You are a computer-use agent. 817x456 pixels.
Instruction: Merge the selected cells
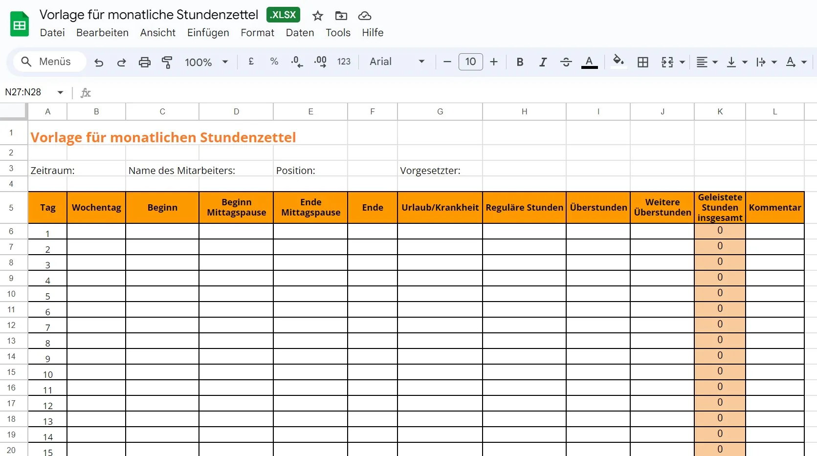point(667,62)
